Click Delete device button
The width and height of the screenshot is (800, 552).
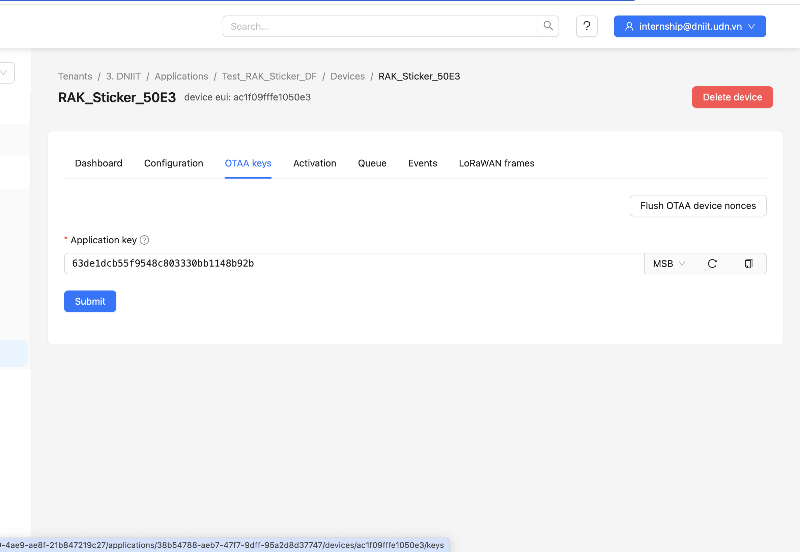pyautogui.click(x=732, y=97)
